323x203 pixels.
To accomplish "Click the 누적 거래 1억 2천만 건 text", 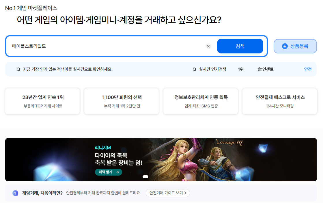I will 122,106.
